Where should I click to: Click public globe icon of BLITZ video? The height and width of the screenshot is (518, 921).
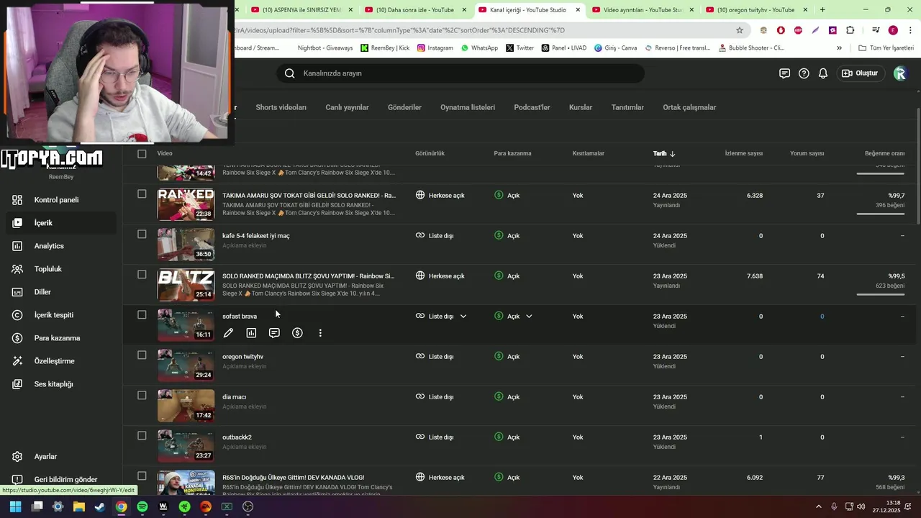[x=420, y=276]
